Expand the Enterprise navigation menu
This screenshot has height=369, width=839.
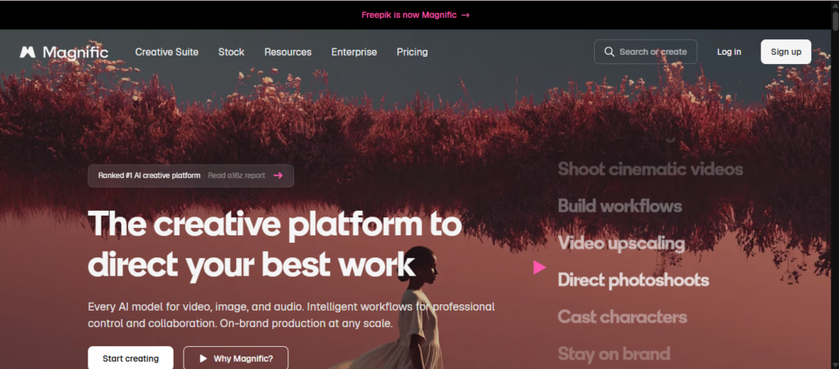354,52
